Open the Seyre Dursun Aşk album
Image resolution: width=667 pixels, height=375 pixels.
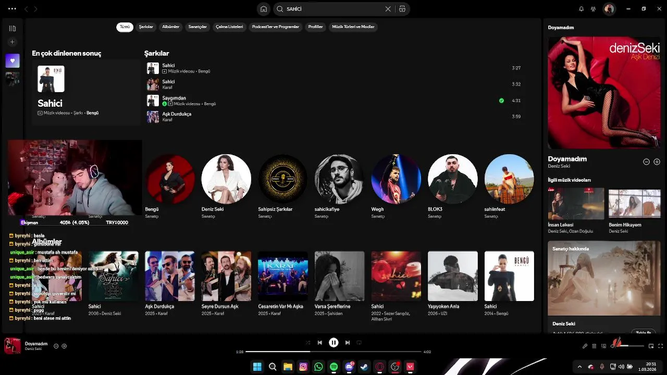(x=226, y=284)
